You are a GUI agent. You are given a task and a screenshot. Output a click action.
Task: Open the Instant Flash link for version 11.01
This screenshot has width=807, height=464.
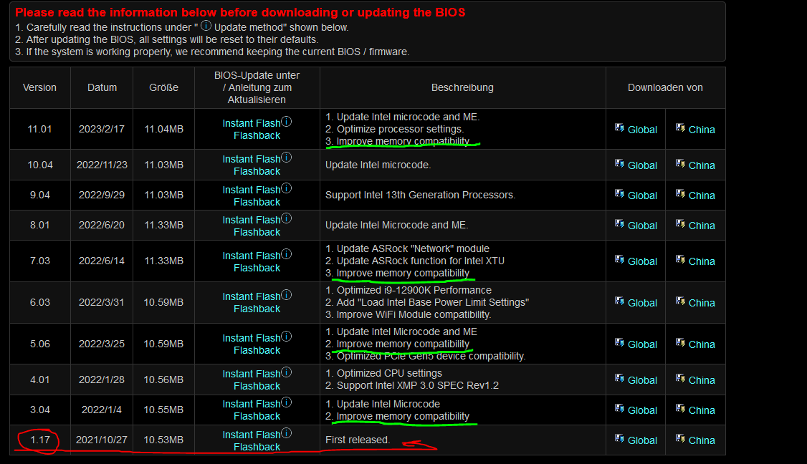tap(252, 123)
